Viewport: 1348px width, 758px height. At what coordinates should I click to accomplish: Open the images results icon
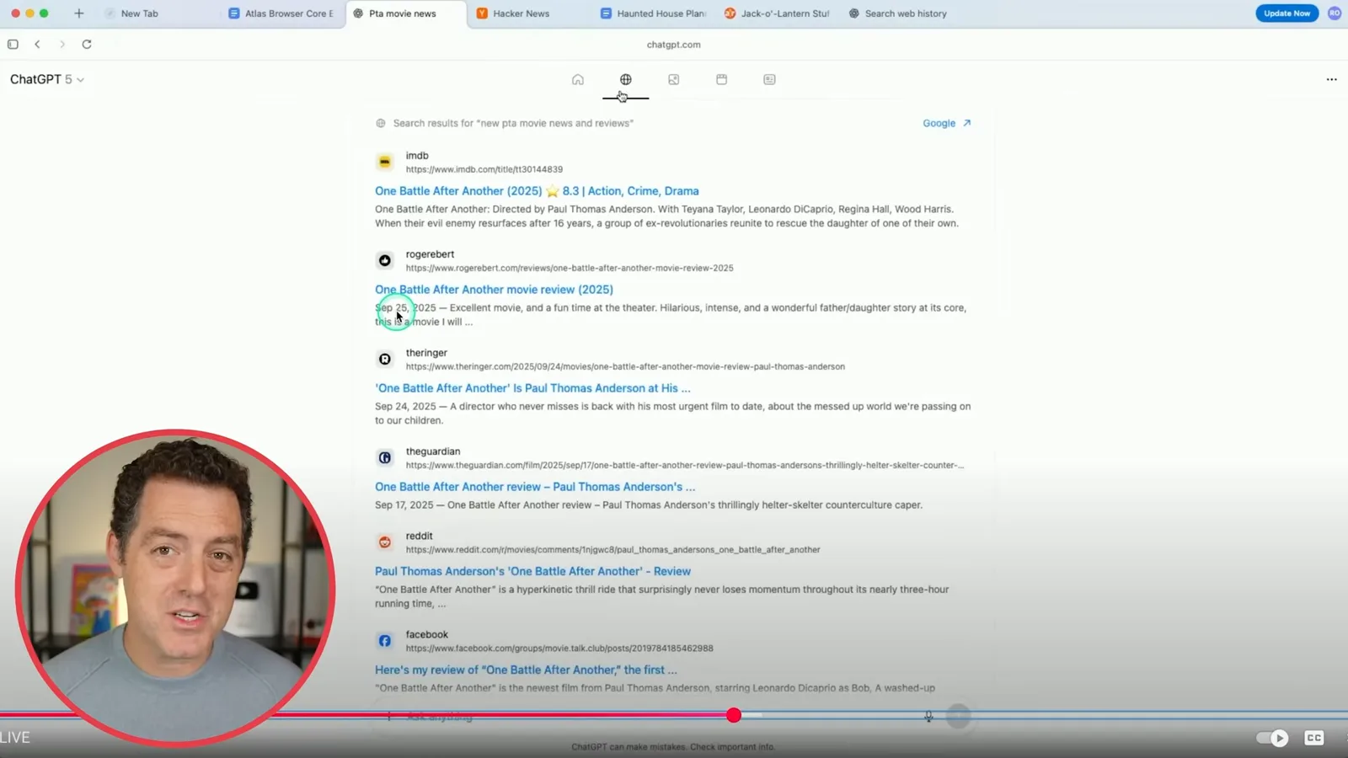[674, 79]
